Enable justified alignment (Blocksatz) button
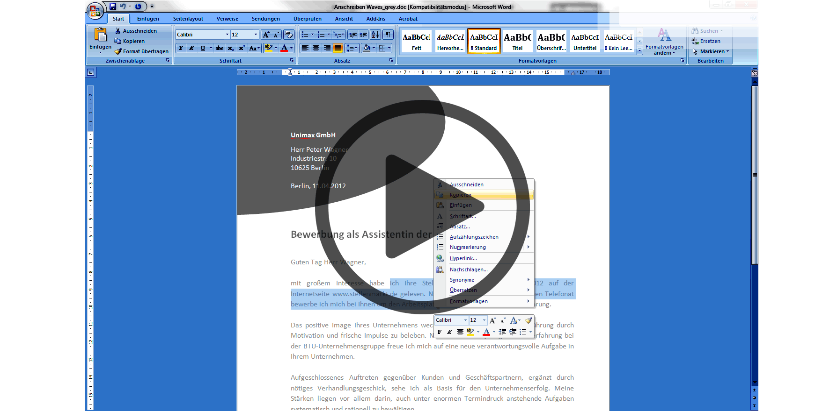 point(338,48)
